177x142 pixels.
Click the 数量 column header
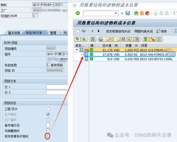click(127, 46)
